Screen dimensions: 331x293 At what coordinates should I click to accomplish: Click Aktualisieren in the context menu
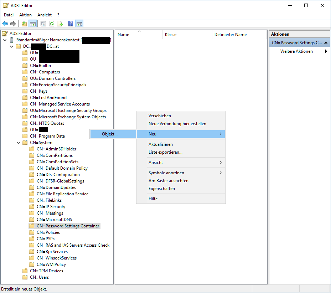161,144
